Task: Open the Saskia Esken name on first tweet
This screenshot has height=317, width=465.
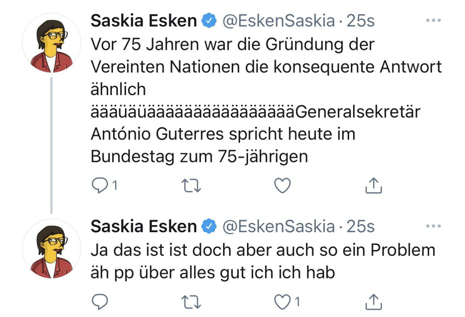Action: [143, 21]
